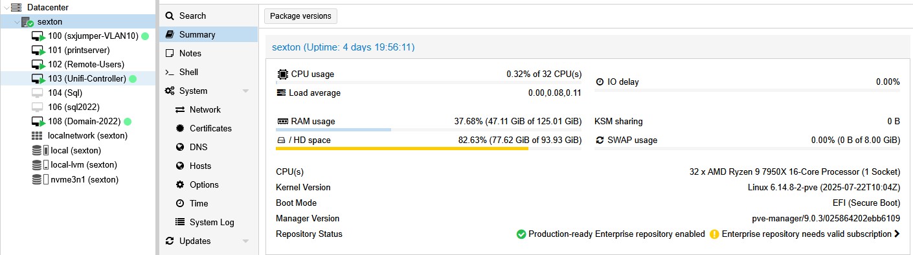This screenshot has width=913, height=255.
Task: Click the Summary book icon
Action: pos(170,34)
